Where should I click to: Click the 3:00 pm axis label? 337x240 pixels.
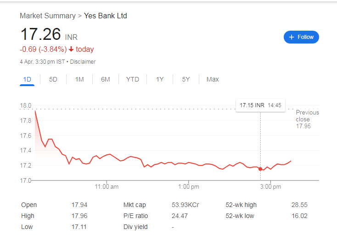click(x=270, y=186)
